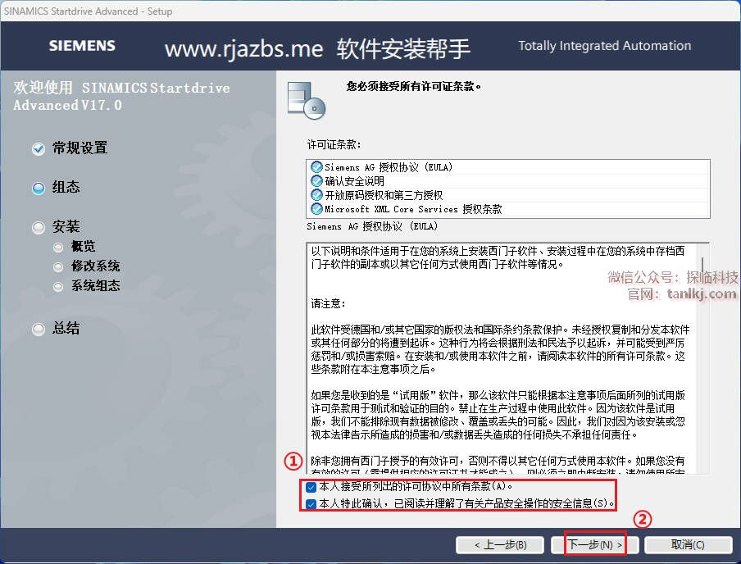The width and height of the screenshot is (741, 564).
Task: Click the 组态 step label
Action: tap(66, 187)
